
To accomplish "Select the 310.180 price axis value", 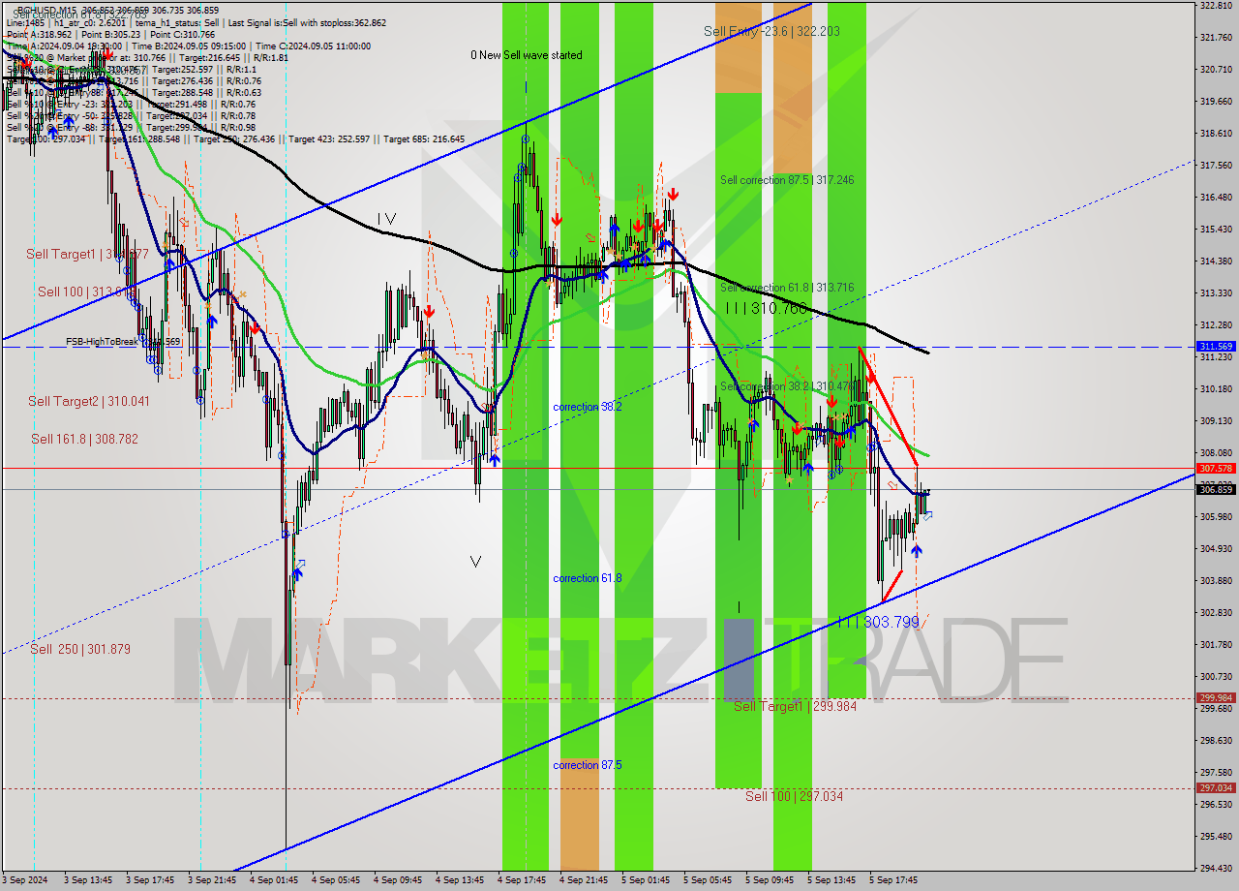I will coord(1216,389).
